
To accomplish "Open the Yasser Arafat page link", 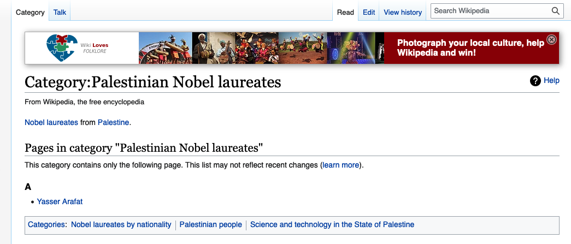I will (x=60, y=201).
